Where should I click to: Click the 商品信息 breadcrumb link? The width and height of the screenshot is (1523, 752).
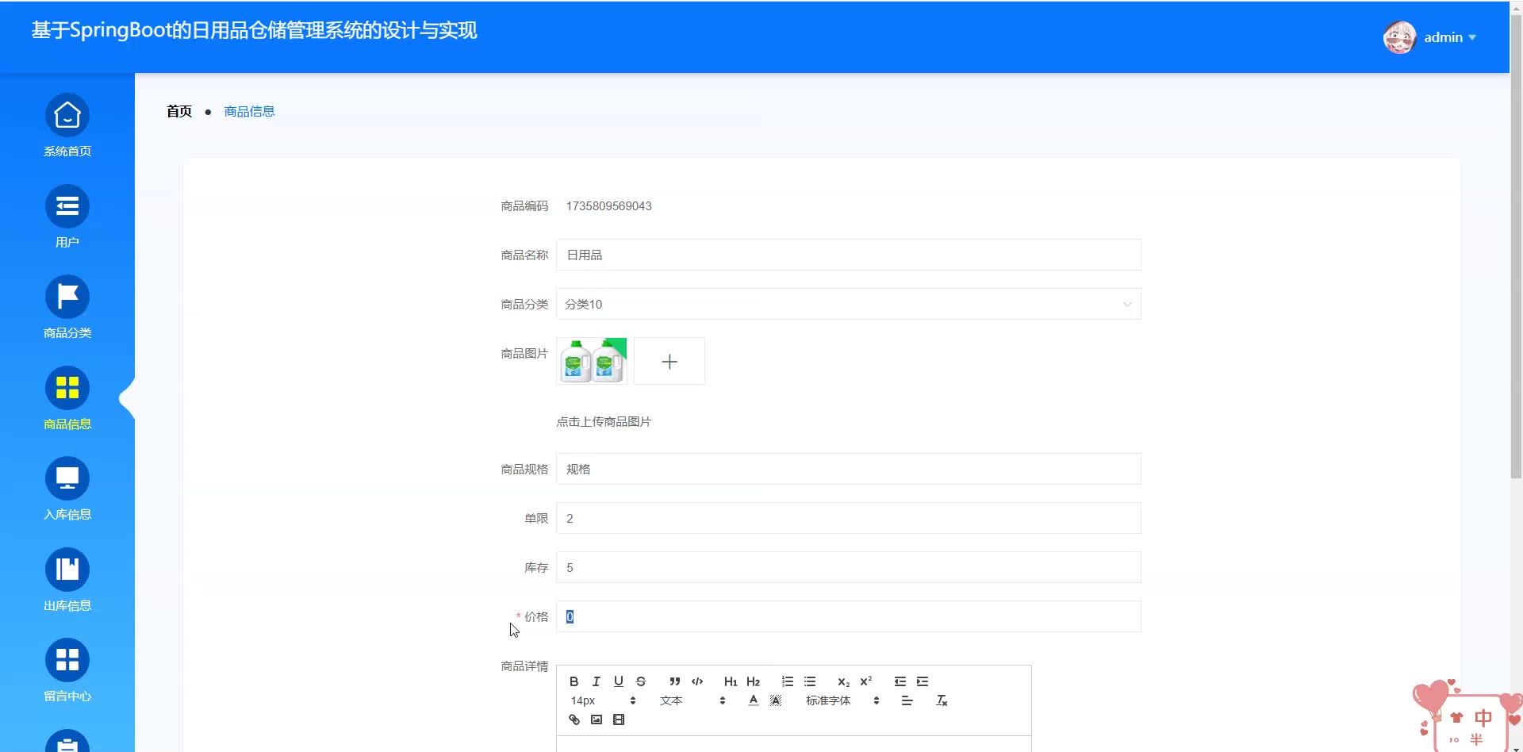(249, 111)
